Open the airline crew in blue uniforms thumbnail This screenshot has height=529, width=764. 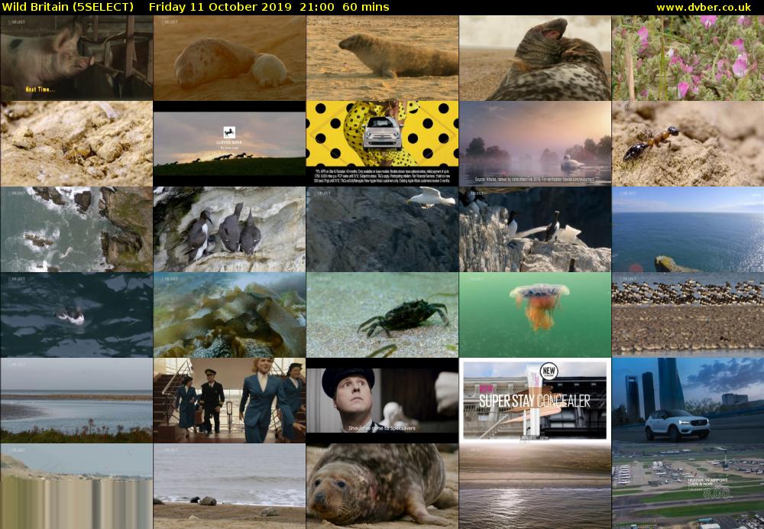[x=229, y=401]
